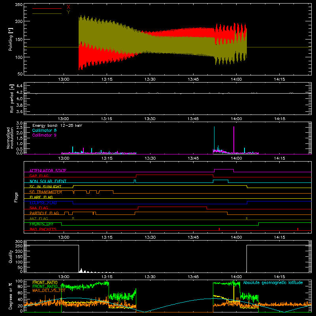
Task: Click the 3.6 tick on Roll period axis
Action: 19,111
